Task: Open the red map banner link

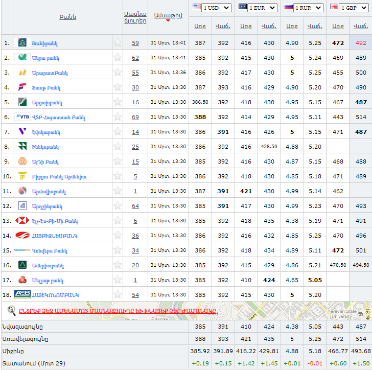Action: click(x=118, y=311)
